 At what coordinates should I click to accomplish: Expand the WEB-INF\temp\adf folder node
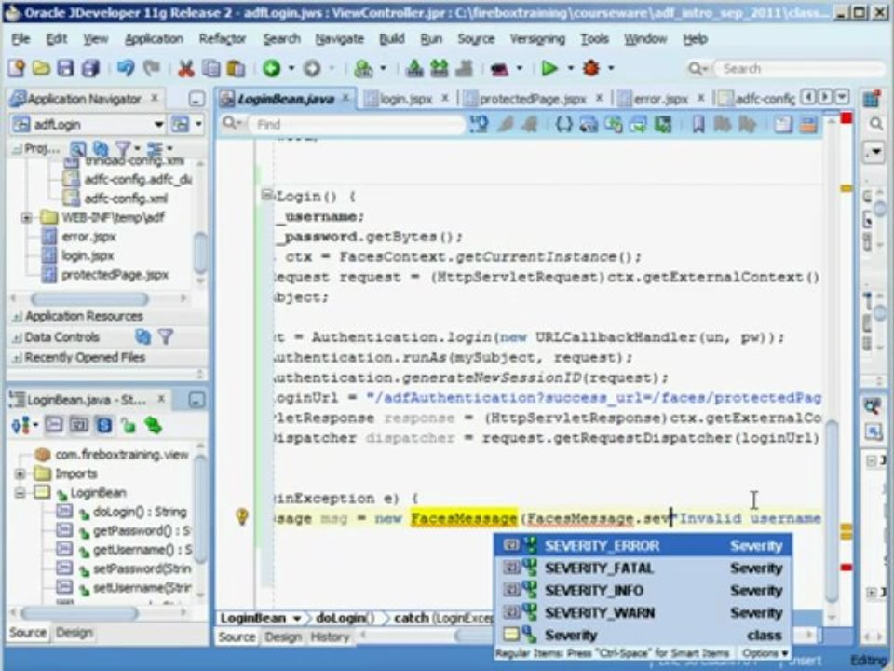(x=26, y=217)
